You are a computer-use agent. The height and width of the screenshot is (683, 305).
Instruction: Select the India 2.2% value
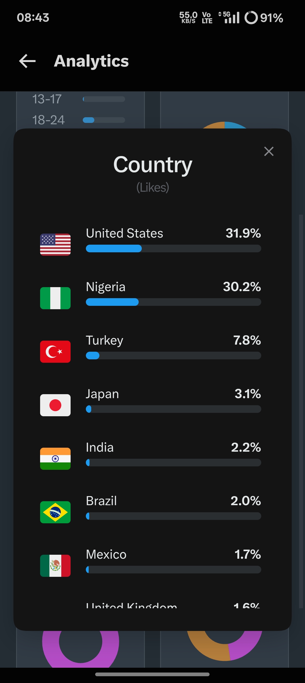(x=246, y=447)
